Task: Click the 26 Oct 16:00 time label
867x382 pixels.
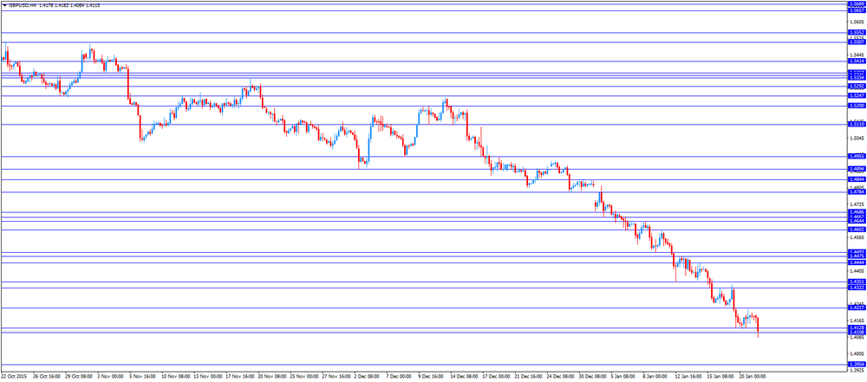Action: 45,375
